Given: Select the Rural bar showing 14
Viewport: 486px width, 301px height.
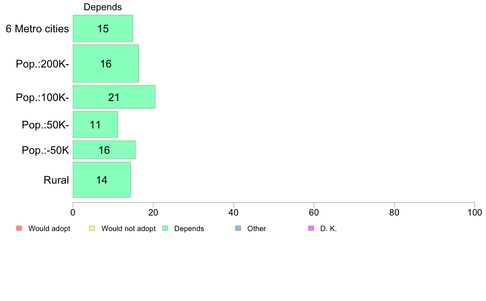Looking at the screenshot, I should (102, 180).
